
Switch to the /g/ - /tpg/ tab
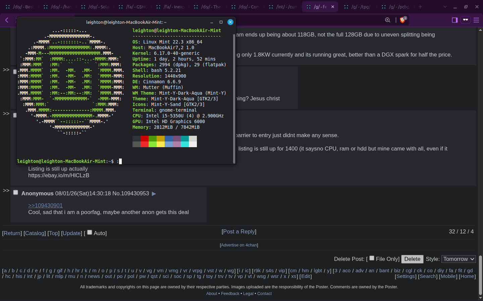coord(358,7)
